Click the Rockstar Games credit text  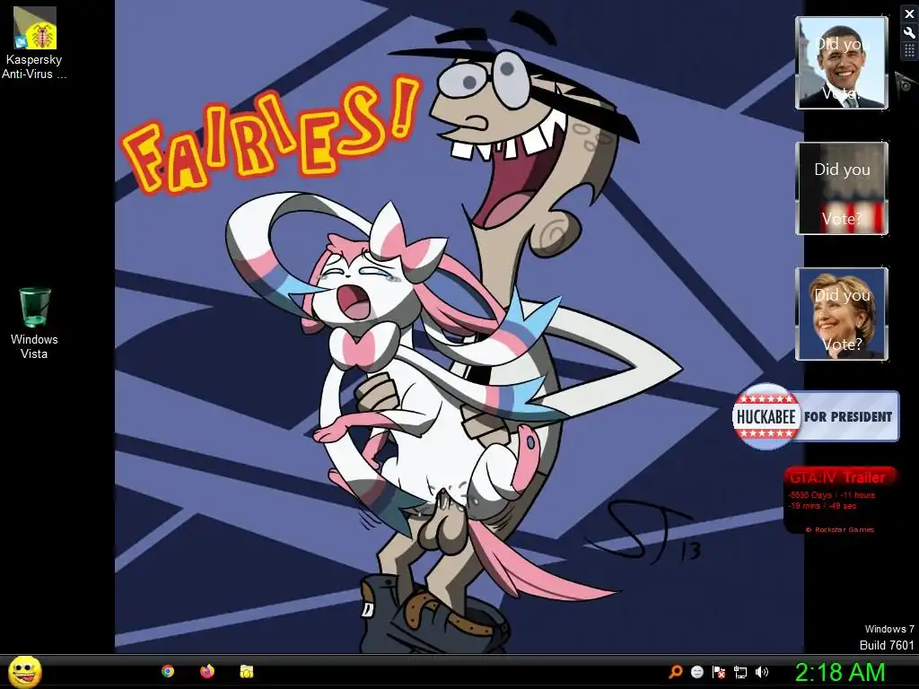click(x=840, y=529)
